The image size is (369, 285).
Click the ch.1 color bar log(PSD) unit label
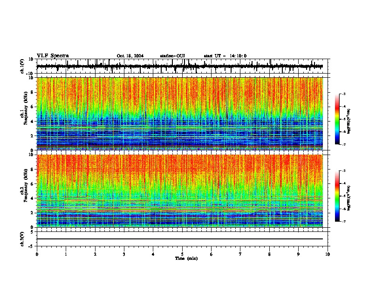[349, 121]
